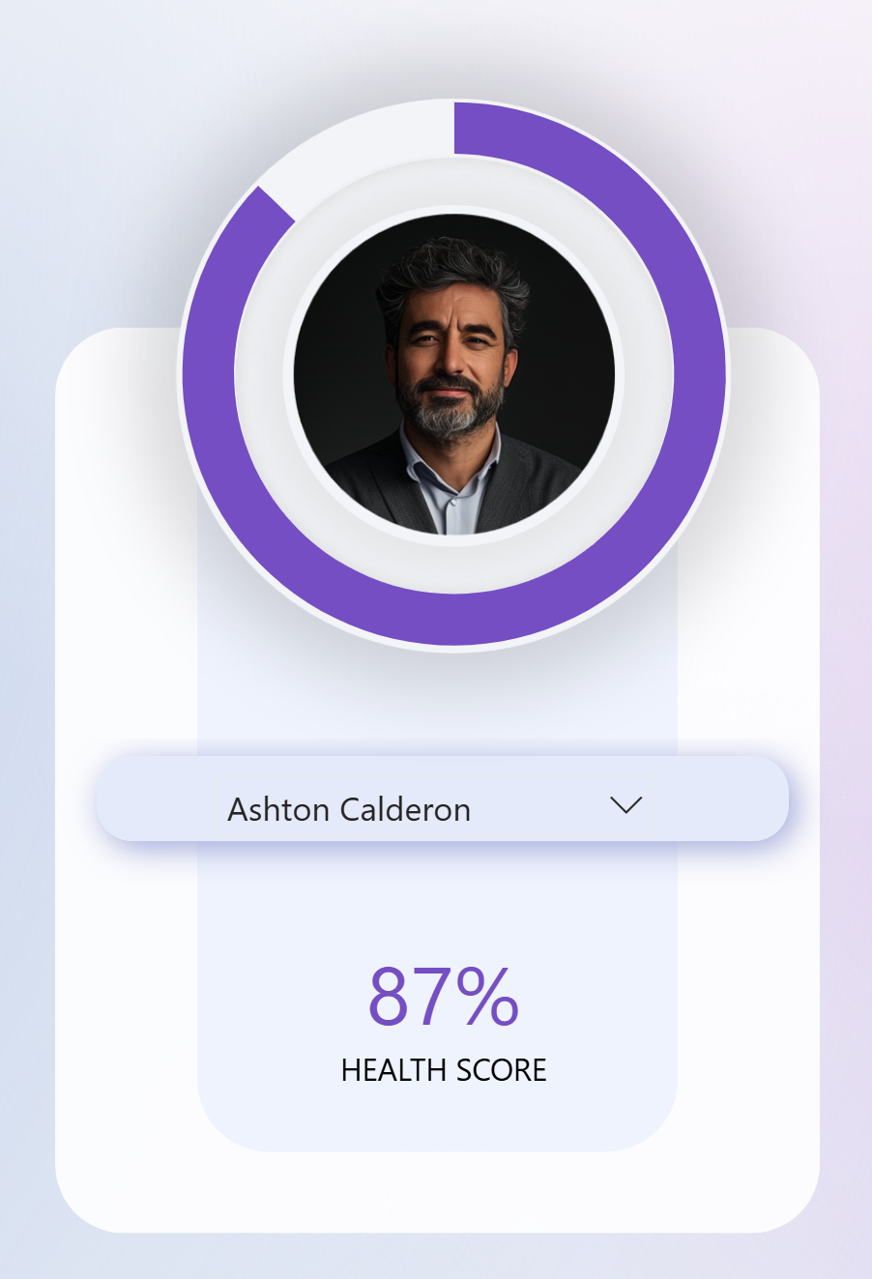
Task: Open the person selector combo box
Action: point(442,799)
